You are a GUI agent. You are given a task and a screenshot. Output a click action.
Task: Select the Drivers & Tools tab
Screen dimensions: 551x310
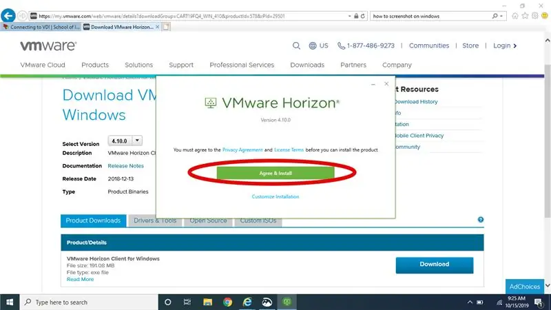[x=155, y=220]
